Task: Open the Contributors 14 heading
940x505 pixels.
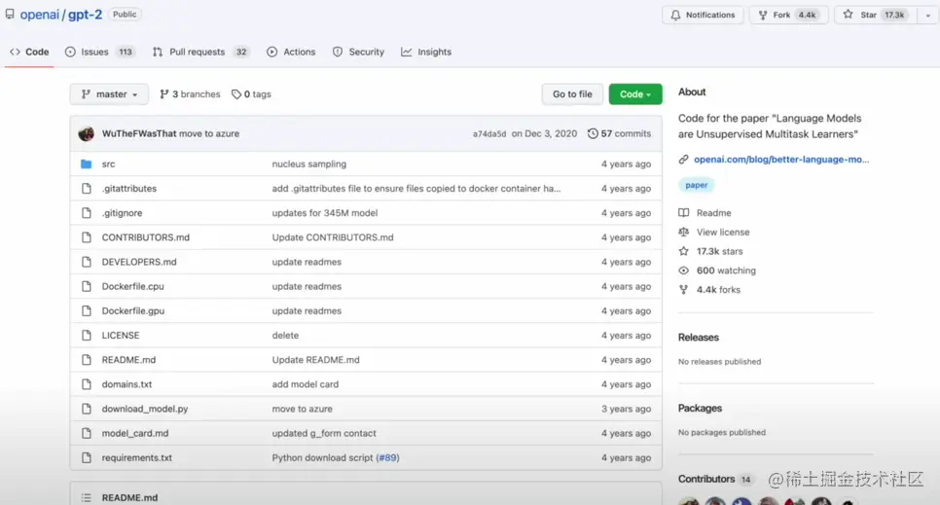Action: point(714,479)
